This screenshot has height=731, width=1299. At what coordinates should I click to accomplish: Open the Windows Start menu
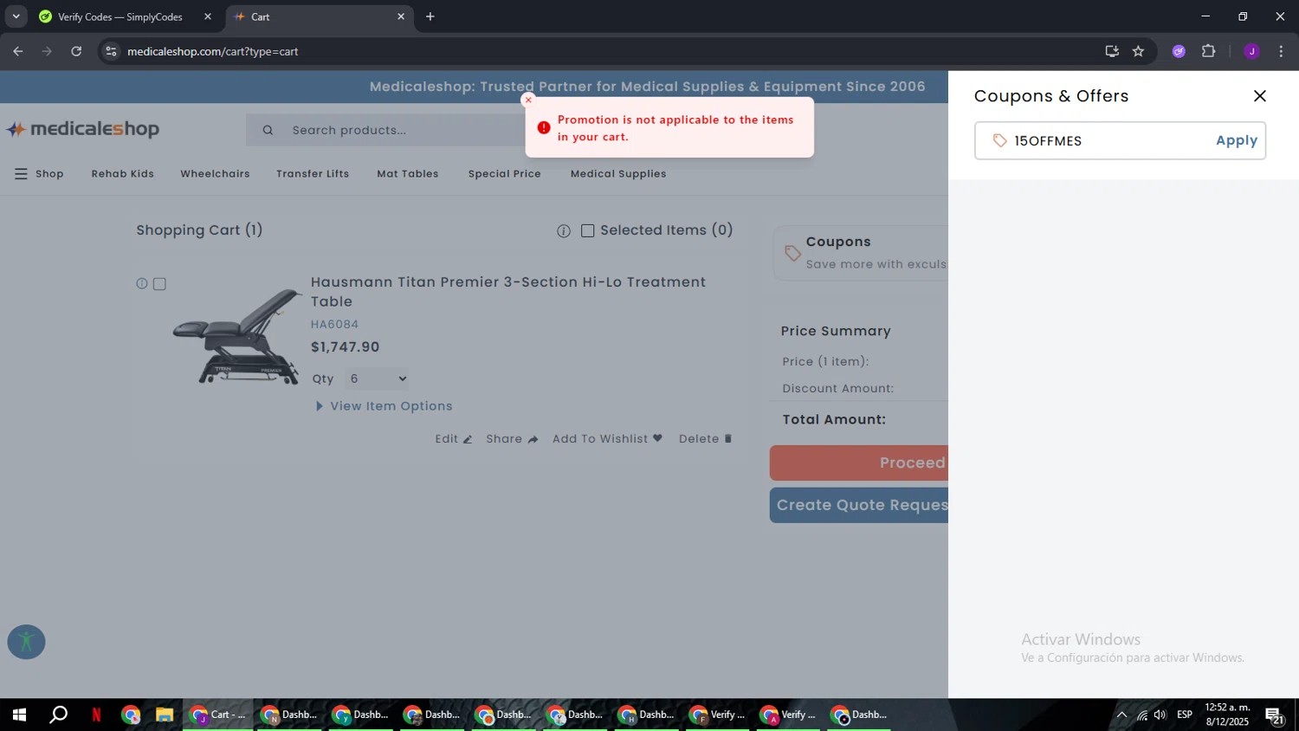pos(19,715)
